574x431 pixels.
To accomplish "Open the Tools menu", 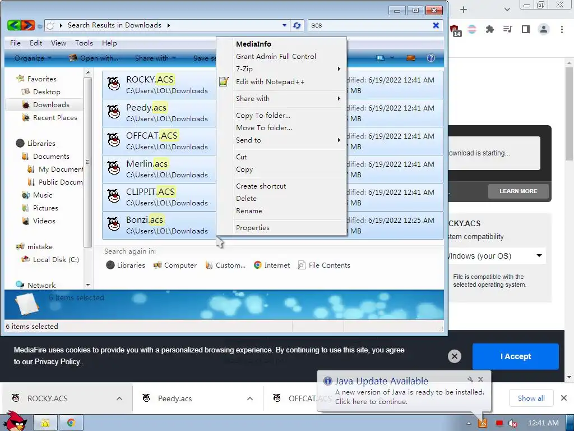I will [x=84, y=43].
